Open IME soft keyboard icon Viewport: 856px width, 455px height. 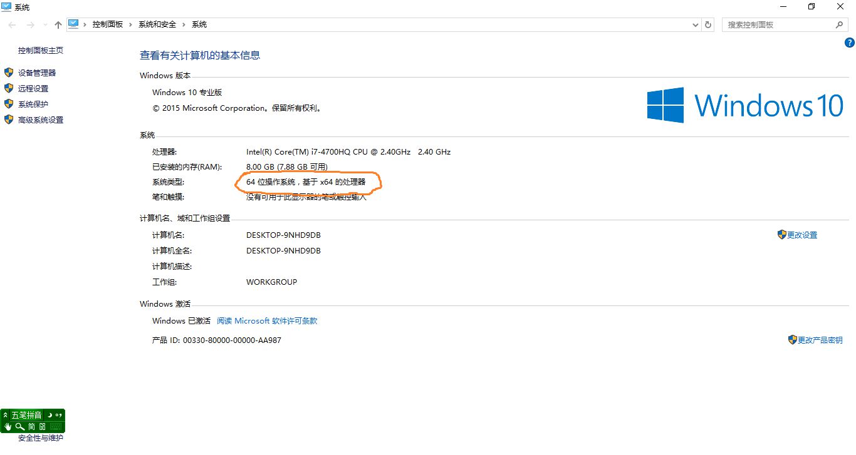[x=56, y=427]
